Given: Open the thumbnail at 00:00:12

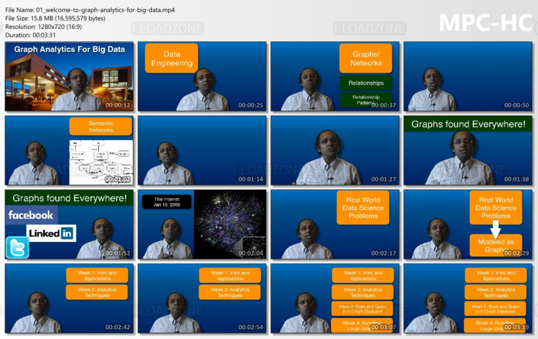Looking at the screenshot, I should click(69, 76).
